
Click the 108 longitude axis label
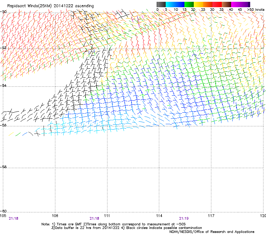tap(55, 216)
